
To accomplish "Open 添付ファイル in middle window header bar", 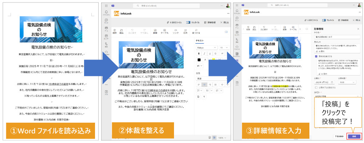I will [x=174, y=23].
